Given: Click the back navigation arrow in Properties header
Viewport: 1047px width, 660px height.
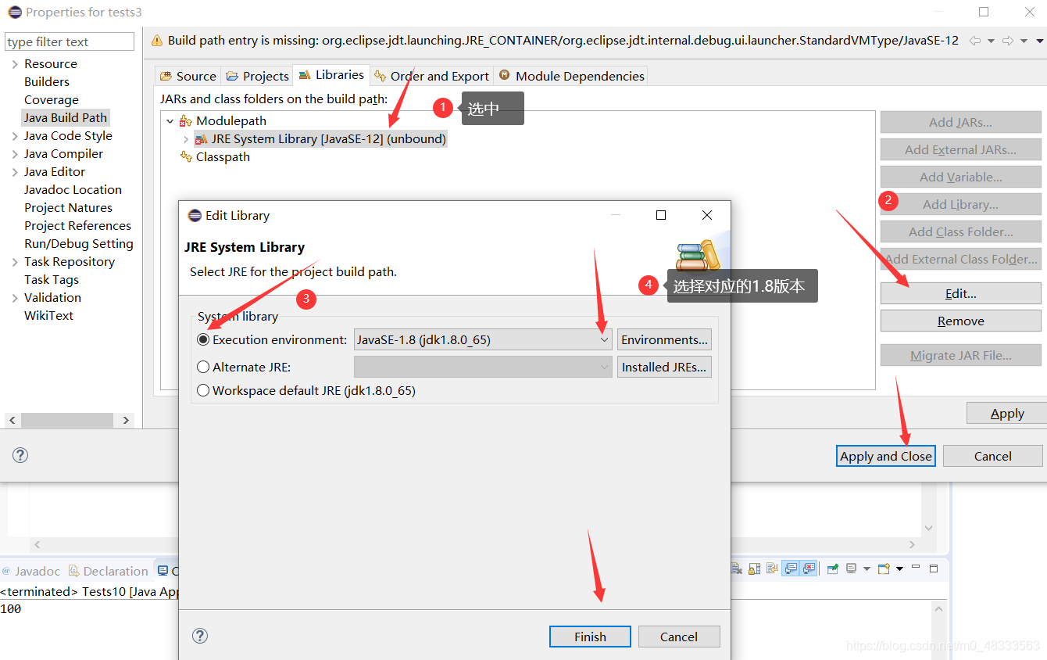Looking at the screenshot, I should coord(975,41).
